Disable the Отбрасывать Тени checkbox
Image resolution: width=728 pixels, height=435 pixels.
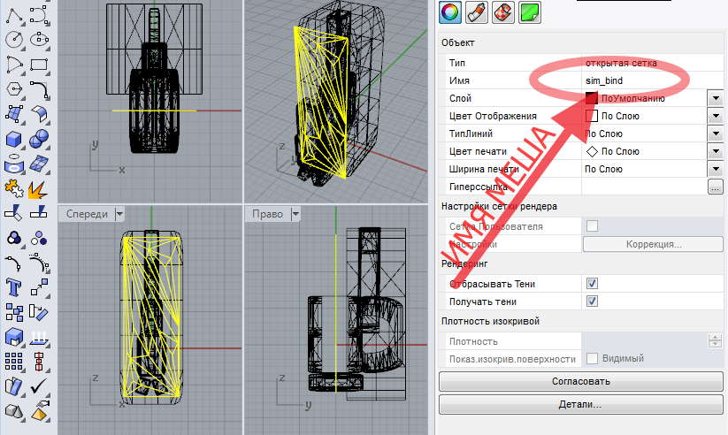point(593,284)
